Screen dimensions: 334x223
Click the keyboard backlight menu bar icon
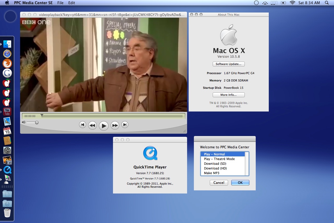pos(265,3)
